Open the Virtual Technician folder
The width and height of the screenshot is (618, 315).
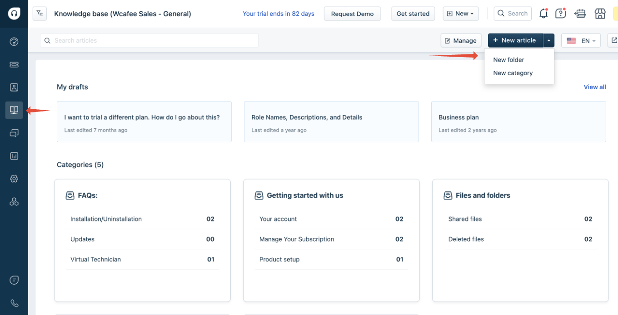[142, 260]
